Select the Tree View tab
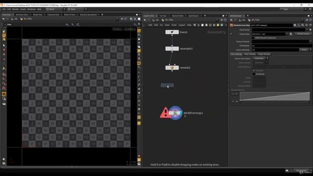The height and width of the screenshot is (176, 313). (163, 16)
